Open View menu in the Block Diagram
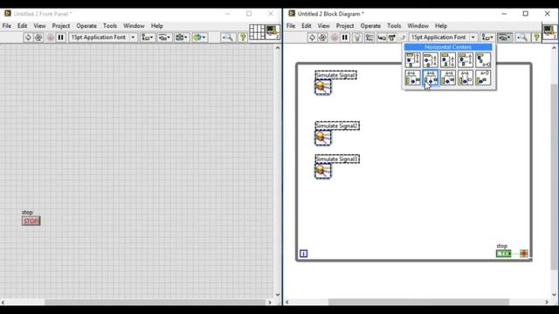The image size is (559, 314). click(x=323, y=25)
